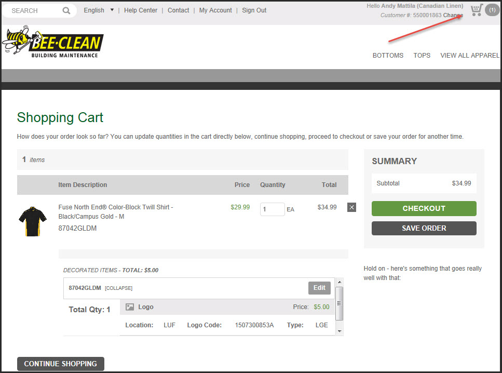Click the quantity input field
Image resolution: width=502 pixels, height=373 pixels.
coord(272,209)
